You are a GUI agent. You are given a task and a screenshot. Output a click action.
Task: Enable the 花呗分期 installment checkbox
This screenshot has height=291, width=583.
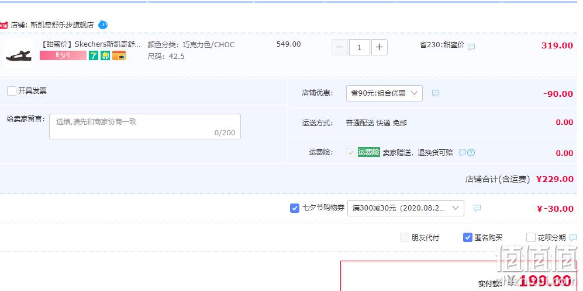pos(531,237)
